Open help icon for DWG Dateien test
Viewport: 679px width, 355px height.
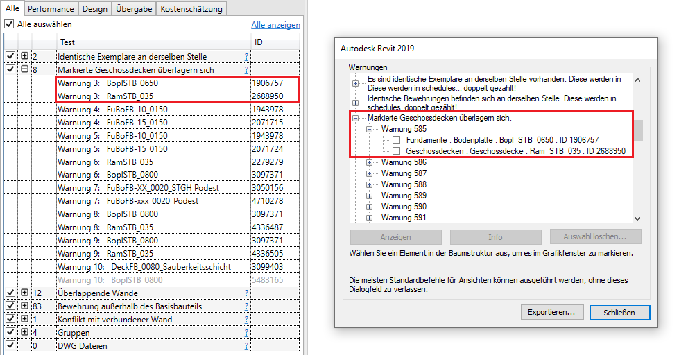point(246,345)
